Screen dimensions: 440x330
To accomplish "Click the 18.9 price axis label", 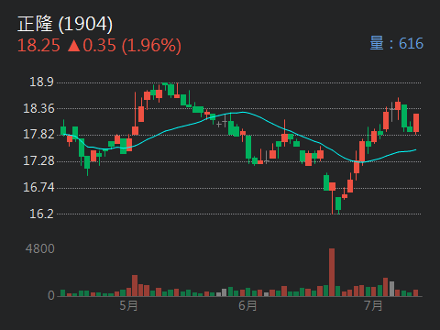I will tap(41, 82).
